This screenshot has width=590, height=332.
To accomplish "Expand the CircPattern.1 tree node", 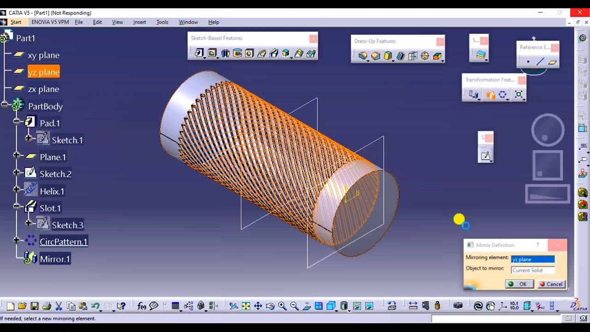I will [16, 240].
